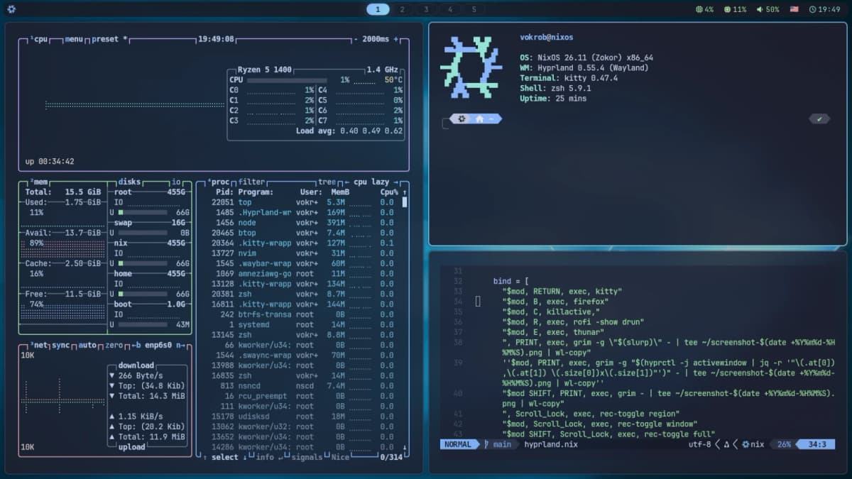Decrease btop update interval with minus
The image size is (852, 479).
[355, 39]
